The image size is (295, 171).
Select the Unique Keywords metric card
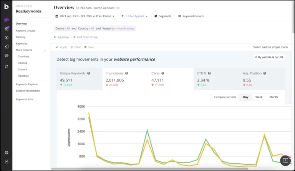point(80,79)
